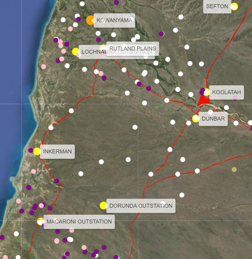The height and width of the screenshot is (259, 252).
Task: Click the yellow Dunbar marker
Action: (196, 119)
